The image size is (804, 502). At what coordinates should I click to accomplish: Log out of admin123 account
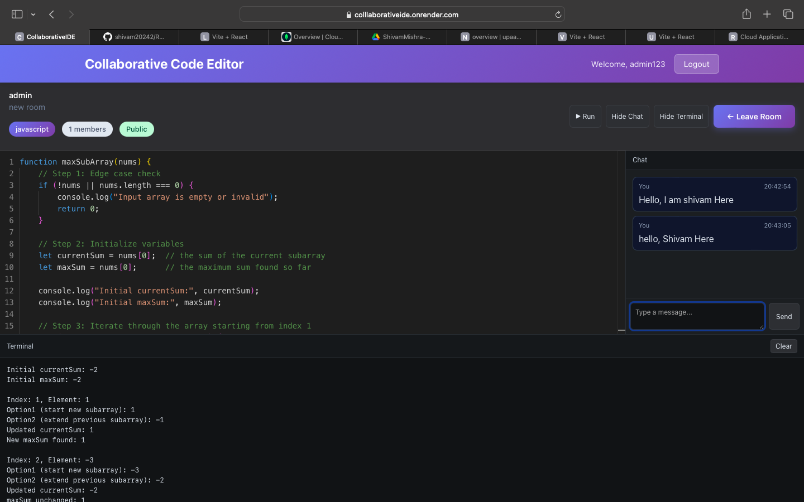click(696, 64)
